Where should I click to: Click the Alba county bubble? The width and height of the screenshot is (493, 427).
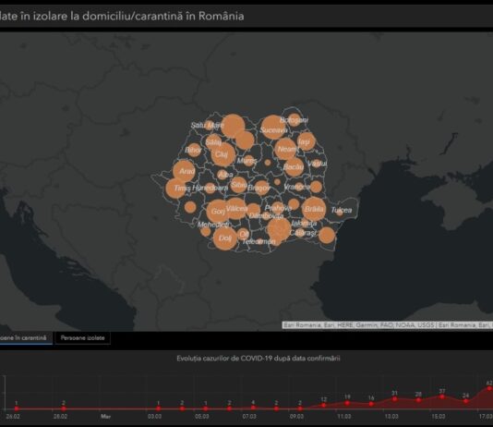(222, 174)
